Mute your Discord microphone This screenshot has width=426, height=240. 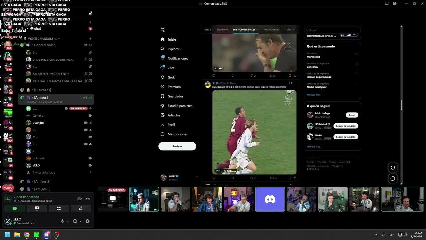(62, 221)
